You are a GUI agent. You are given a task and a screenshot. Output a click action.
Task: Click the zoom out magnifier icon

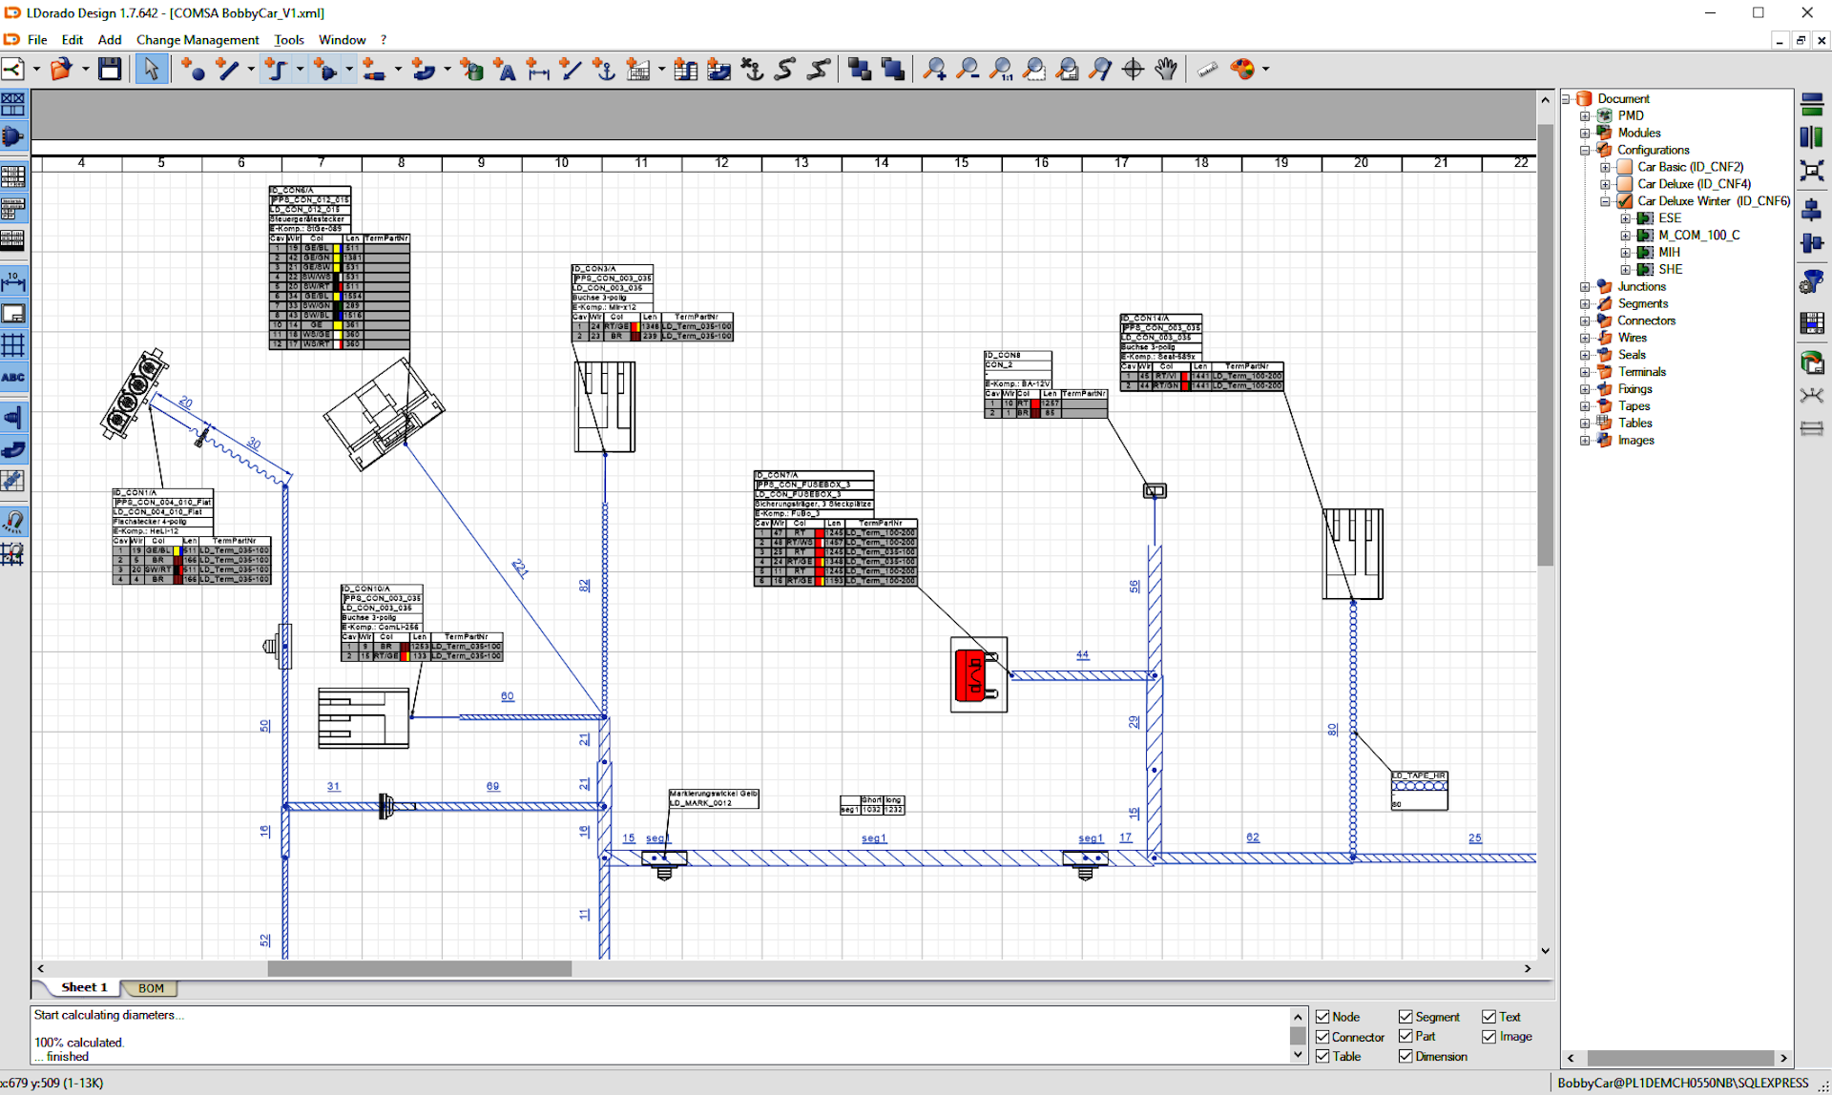tap(968, 70)
